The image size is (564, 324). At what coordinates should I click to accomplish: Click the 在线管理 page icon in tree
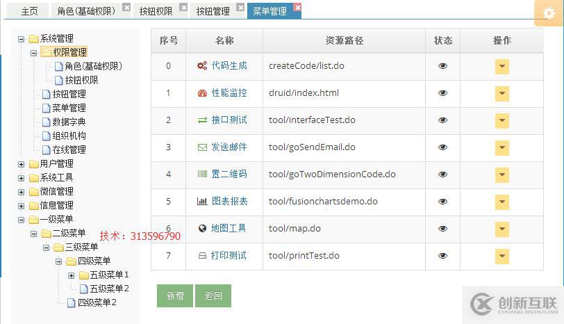coord(46,149)
